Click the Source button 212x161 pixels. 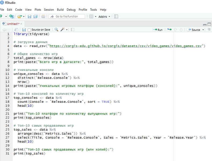coord(193,30)
